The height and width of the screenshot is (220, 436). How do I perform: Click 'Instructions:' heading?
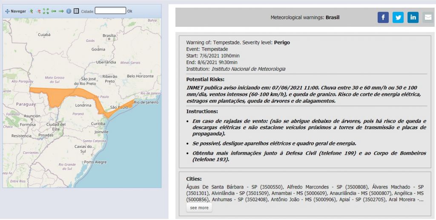tap(202, 111)
